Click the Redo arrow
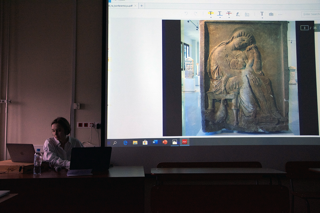The width and height of the screenshot is (320, 213). click(195, 13)
